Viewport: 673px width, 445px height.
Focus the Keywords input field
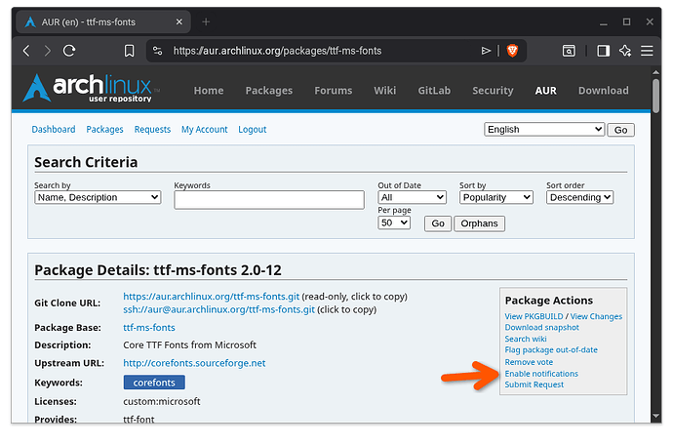269,200
